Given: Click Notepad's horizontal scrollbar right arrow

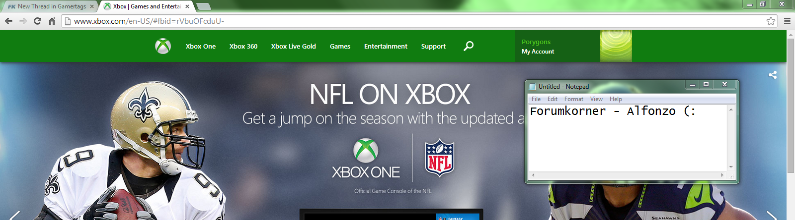Looking at the screenshot, I should click(x=722, y=175).
